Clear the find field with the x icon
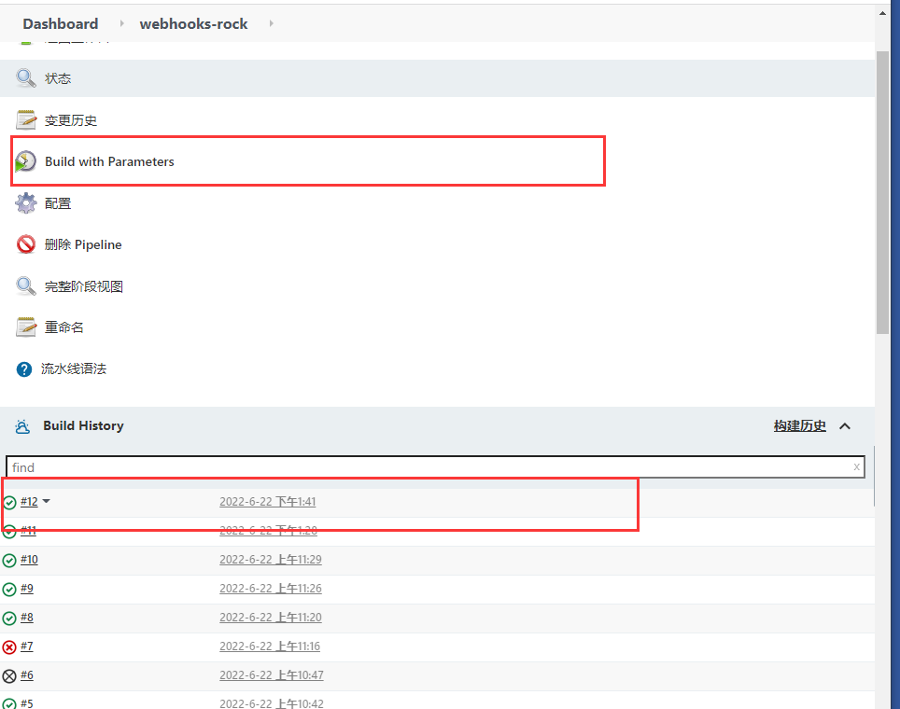This screenshot has height=709, width=900. pos(856,467)
